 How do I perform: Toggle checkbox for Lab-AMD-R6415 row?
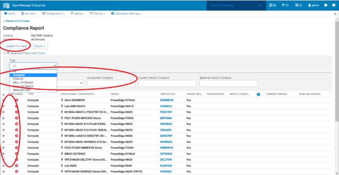[x=3, y=106]
